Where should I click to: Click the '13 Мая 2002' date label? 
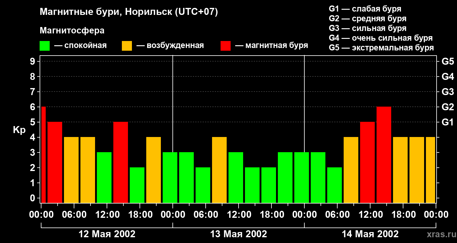coord(239,234)
